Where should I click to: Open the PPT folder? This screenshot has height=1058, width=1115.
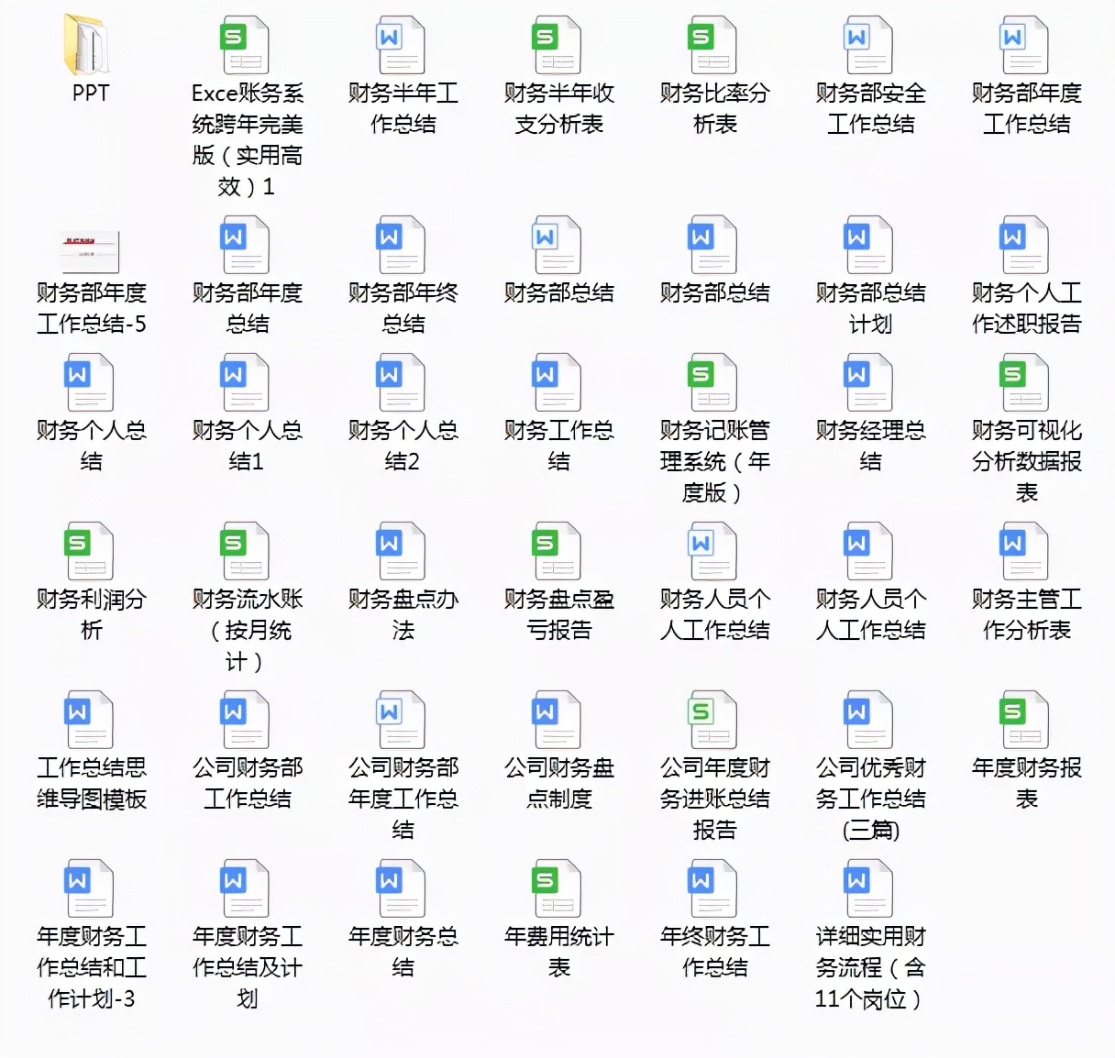click(x=87, y=43)
